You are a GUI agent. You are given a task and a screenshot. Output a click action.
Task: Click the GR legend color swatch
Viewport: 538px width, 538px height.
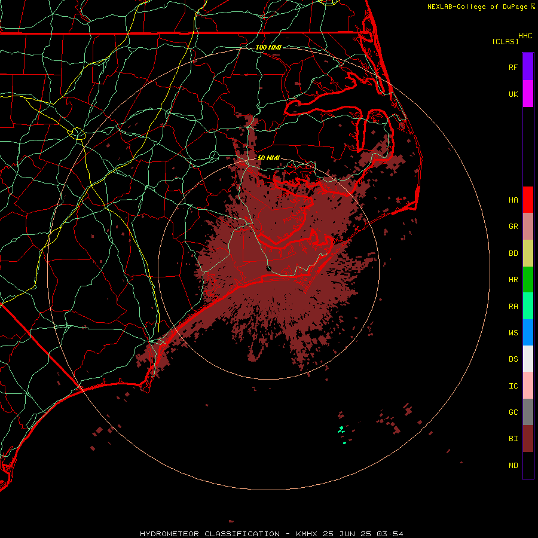pyautogui.click(x=528, y=227)
